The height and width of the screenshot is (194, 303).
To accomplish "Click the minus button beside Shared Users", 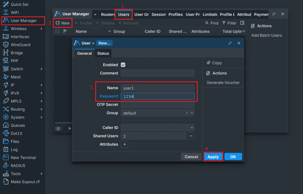I will click(x=191, y=136).
